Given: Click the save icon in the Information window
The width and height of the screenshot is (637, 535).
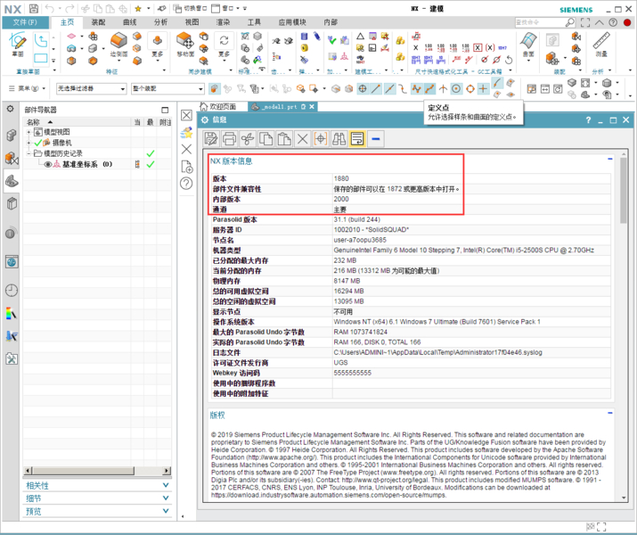Looking at the screenshot, I should 211,138.
